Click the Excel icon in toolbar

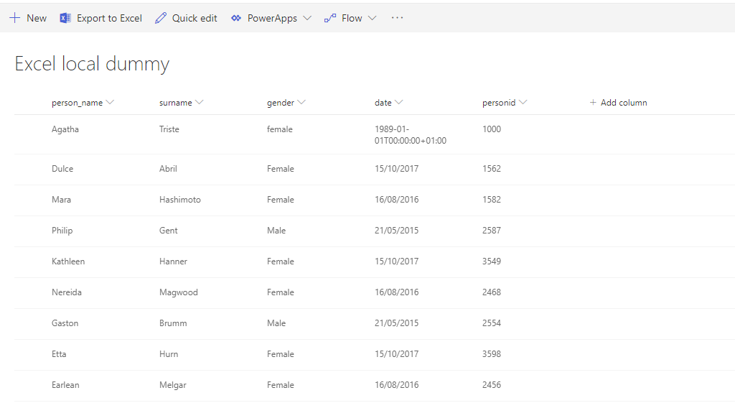(x=65, y=18)
